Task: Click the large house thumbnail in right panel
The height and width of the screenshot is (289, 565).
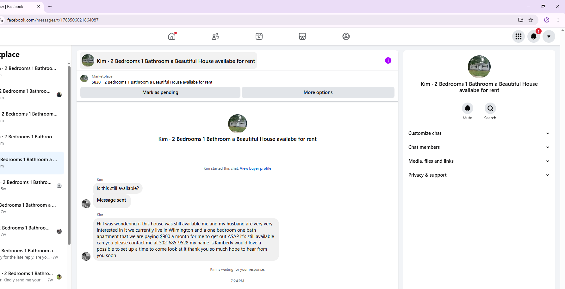Action: [479, 67]
